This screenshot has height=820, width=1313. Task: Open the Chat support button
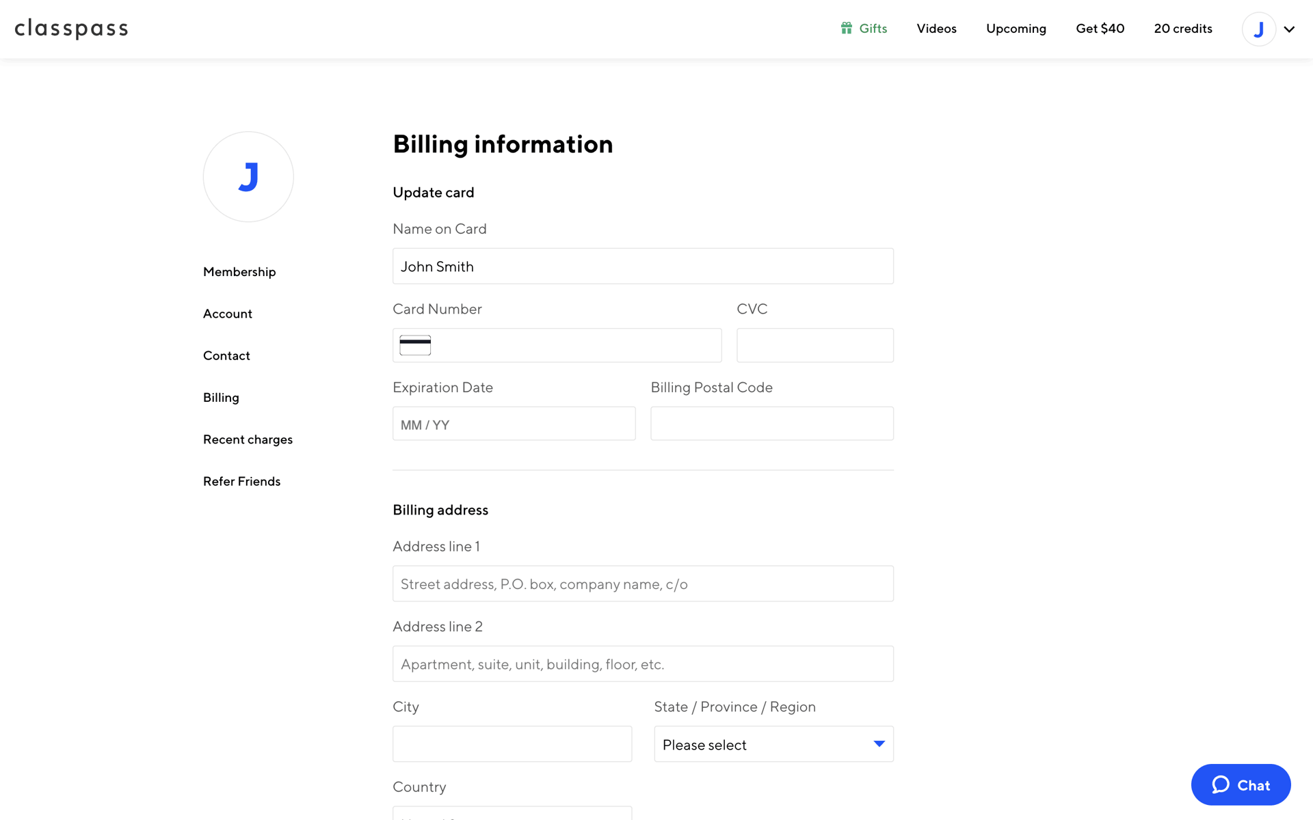click(x=1241, y=784)
